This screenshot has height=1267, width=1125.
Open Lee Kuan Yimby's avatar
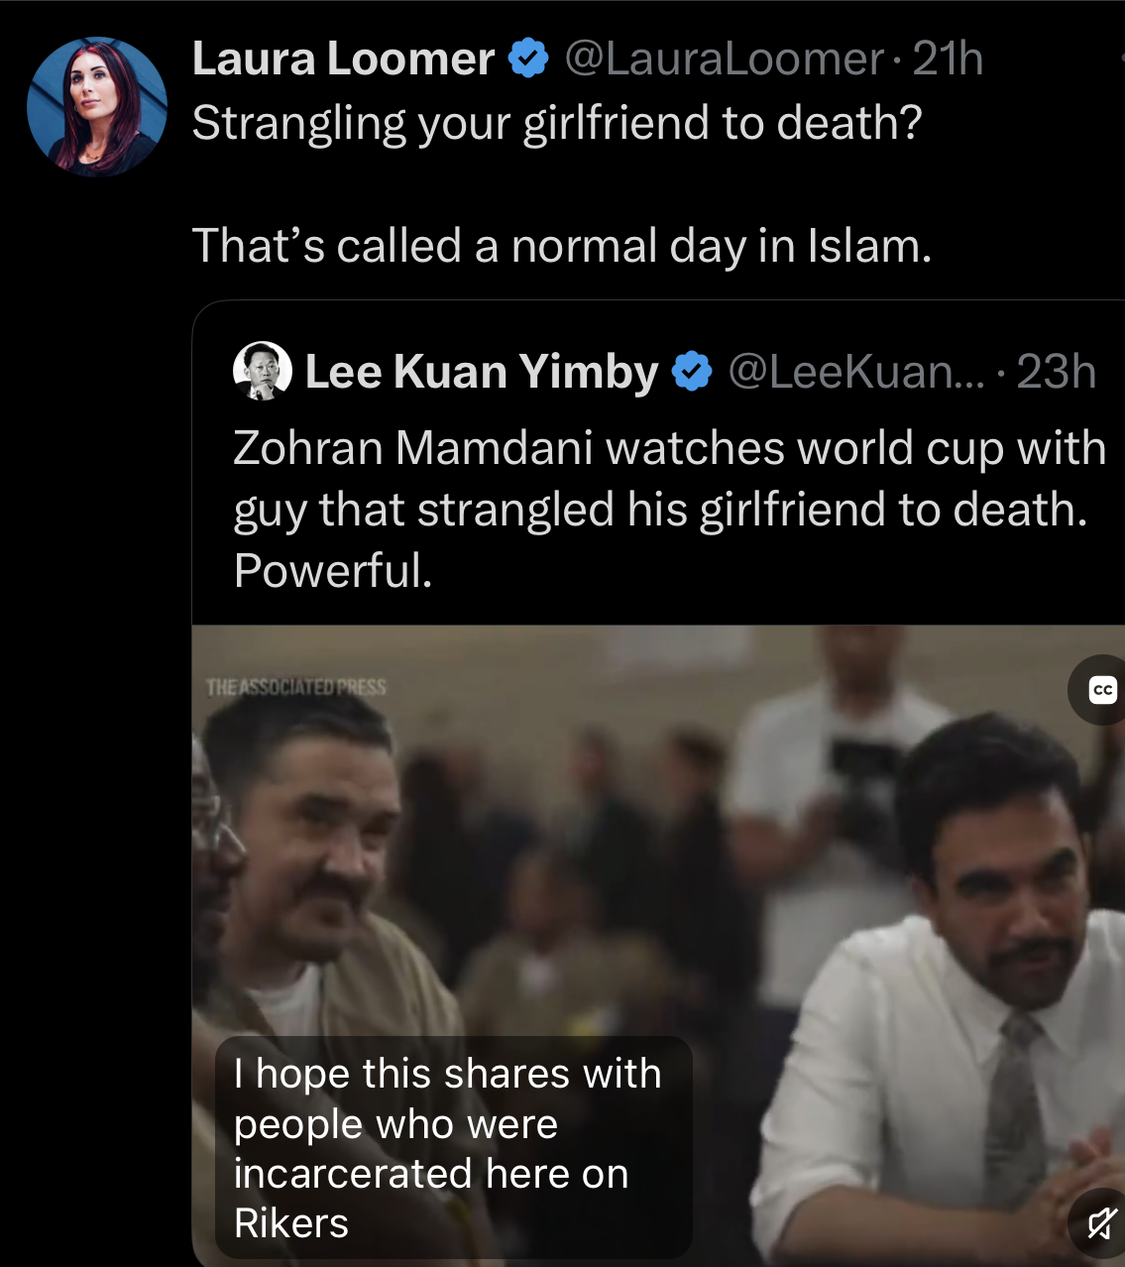coord(263,372)
